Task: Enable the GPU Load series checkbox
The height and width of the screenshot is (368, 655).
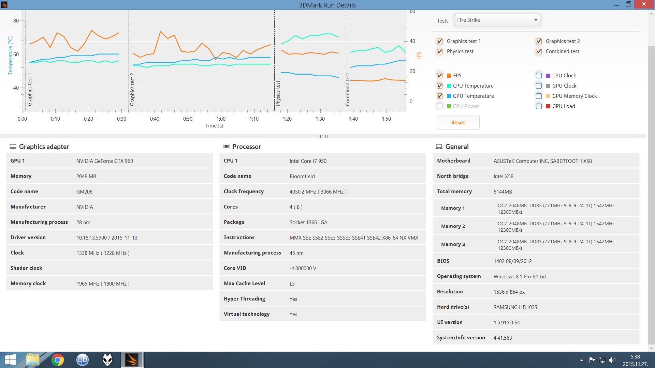Action: 539,106
